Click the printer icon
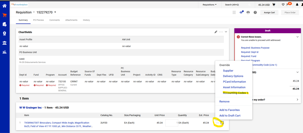The width and height of the screenshot is (303, 133). coord(248,13)
